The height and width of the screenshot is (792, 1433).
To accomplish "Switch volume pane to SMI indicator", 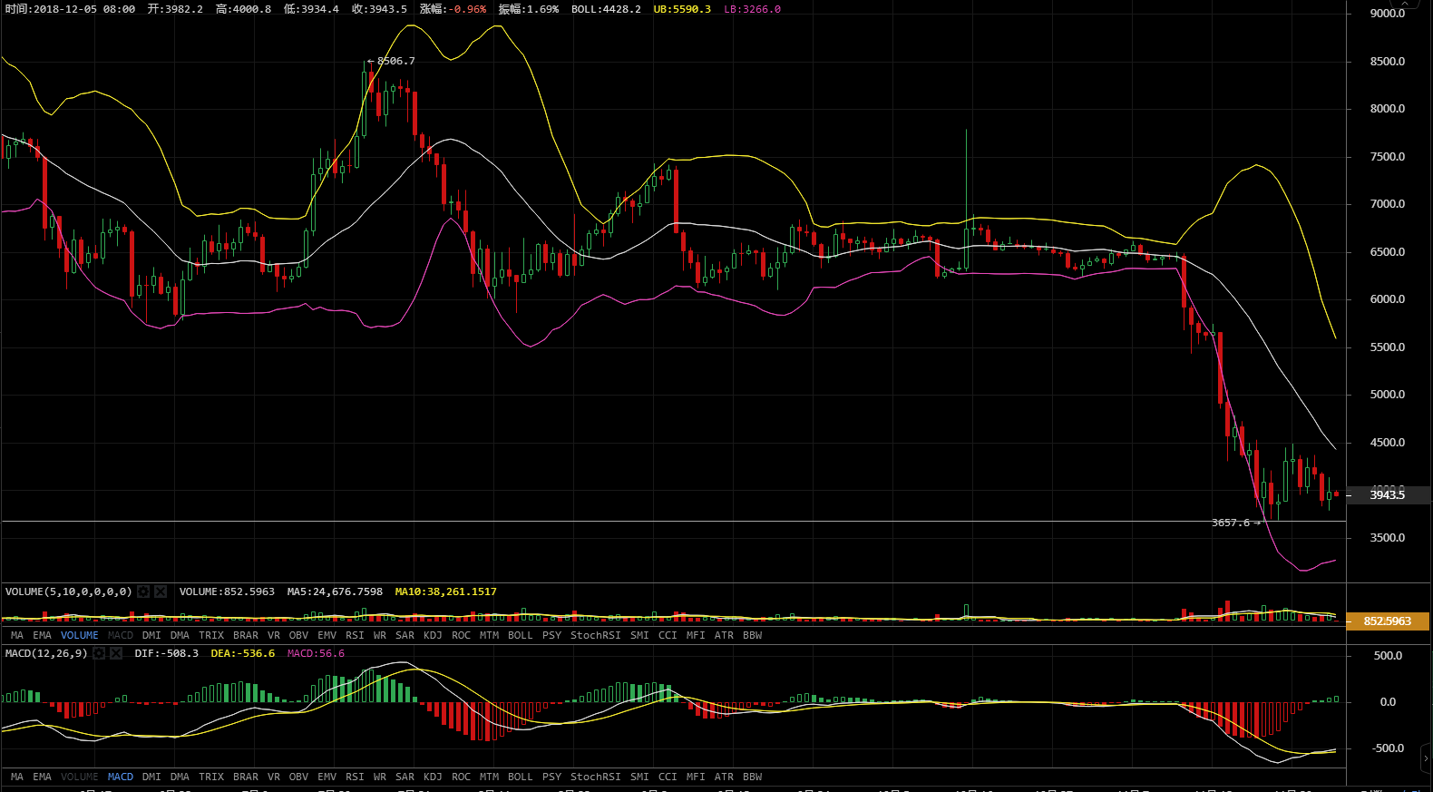I will 640,635.
